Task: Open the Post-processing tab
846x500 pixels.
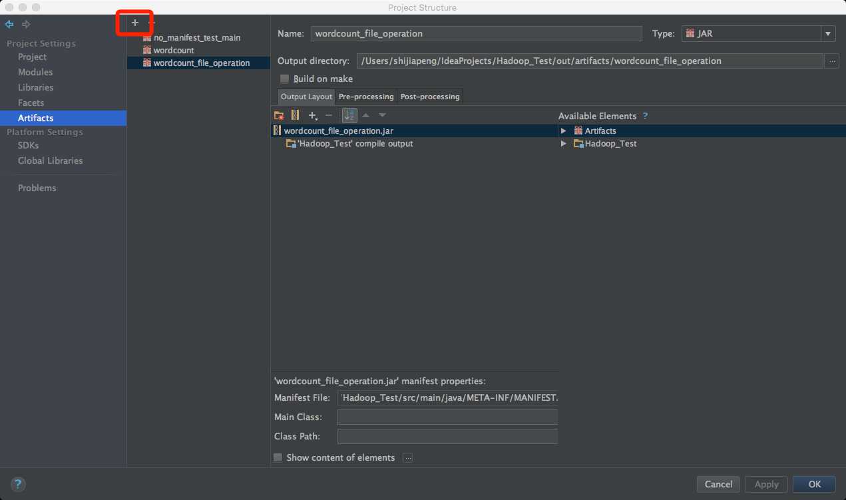Action: click(x=430, y=97)
